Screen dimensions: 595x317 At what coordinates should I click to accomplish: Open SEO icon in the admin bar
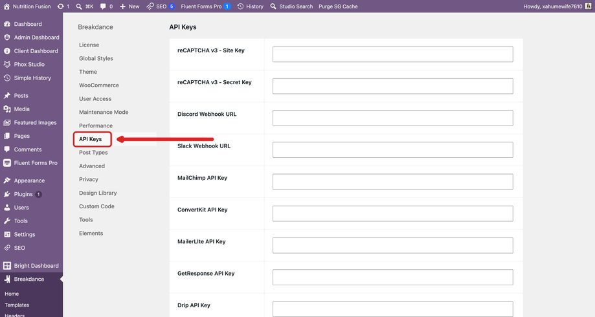pos(150,6)
